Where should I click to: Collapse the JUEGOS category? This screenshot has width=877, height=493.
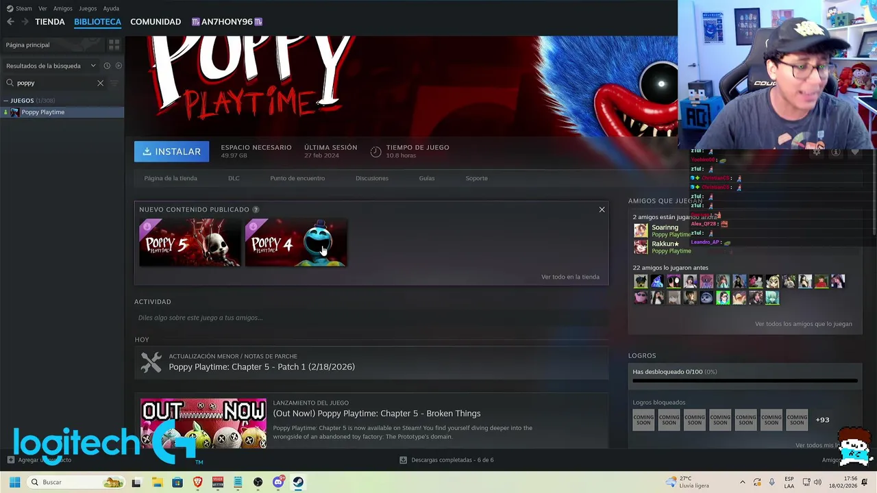(x=5, y=101)
